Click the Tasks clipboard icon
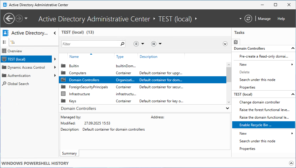Viewport: 296px width, 168px height. (x=236, y=42)
